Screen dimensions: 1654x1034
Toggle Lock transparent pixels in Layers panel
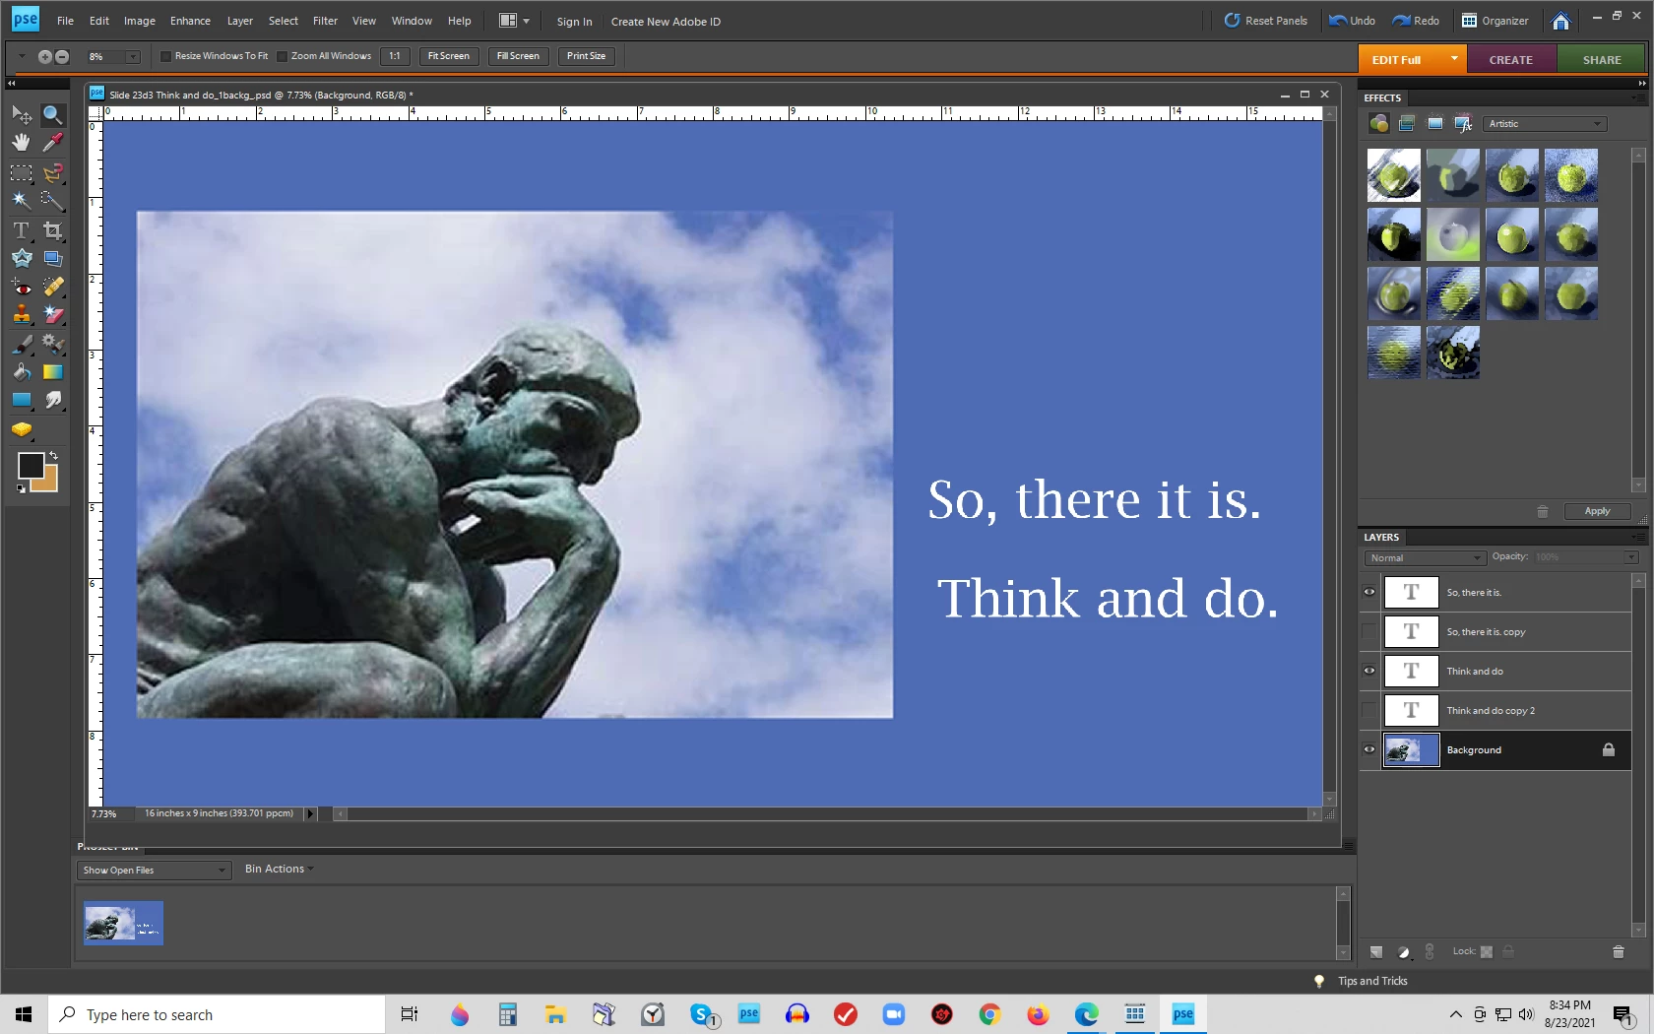click(x=1487, y=951)
